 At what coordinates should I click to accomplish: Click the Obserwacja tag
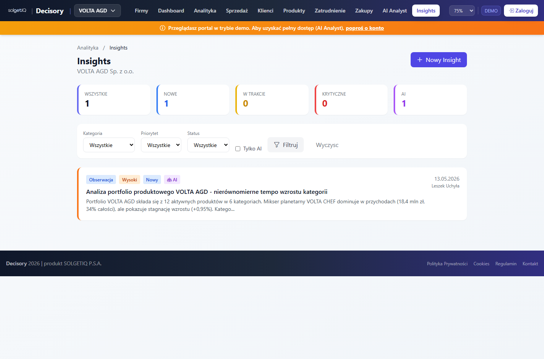click(x=101, y=180)
